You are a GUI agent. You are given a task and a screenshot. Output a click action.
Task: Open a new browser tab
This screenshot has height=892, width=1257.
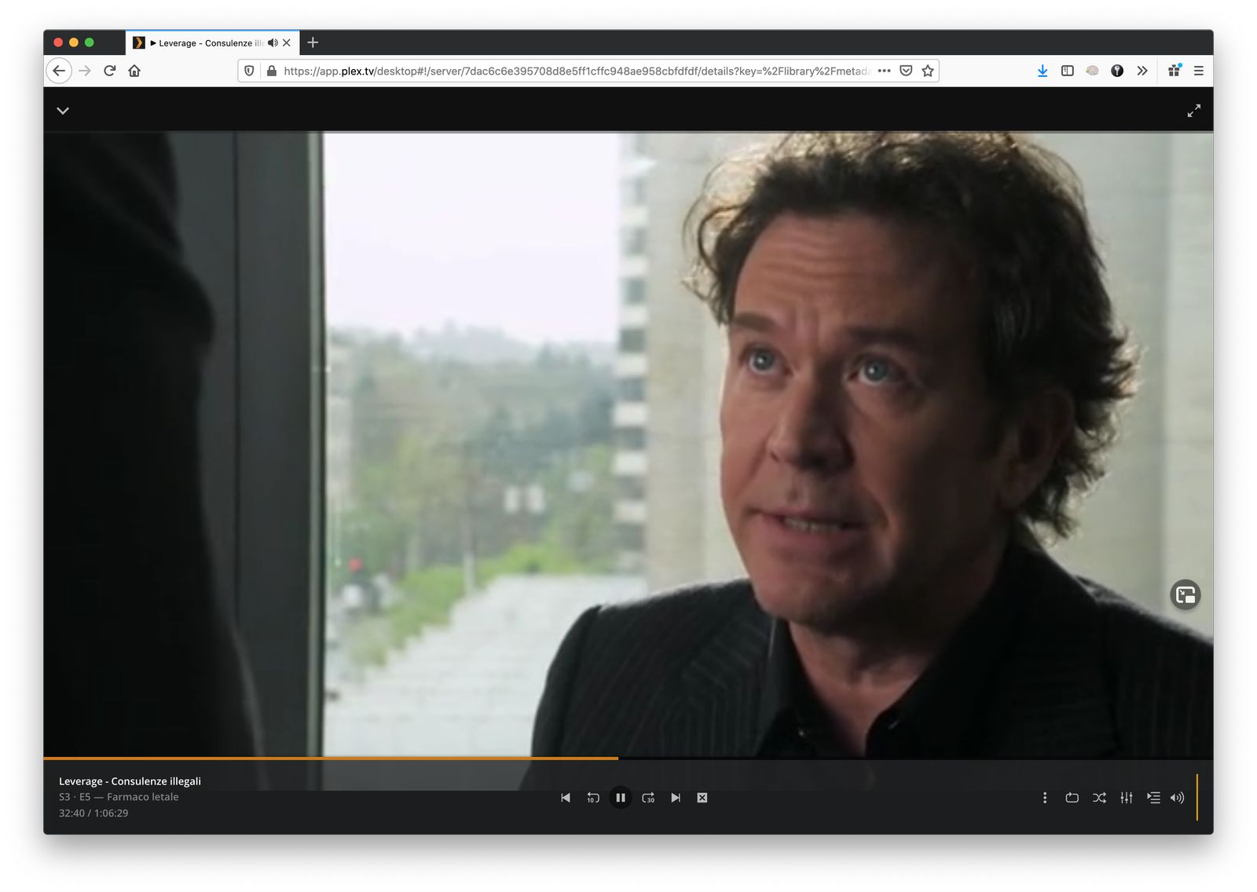[313, 42]
